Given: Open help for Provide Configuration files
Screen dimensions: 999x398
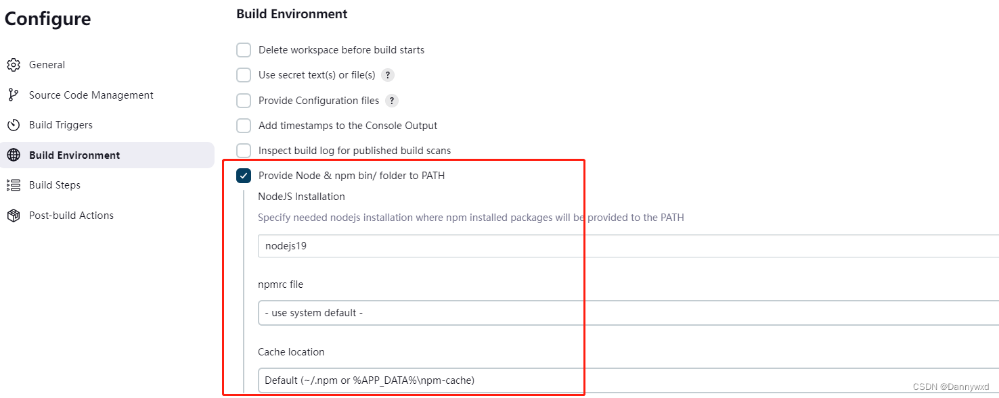Looking at the screenshot, I should tap(391, 100).
